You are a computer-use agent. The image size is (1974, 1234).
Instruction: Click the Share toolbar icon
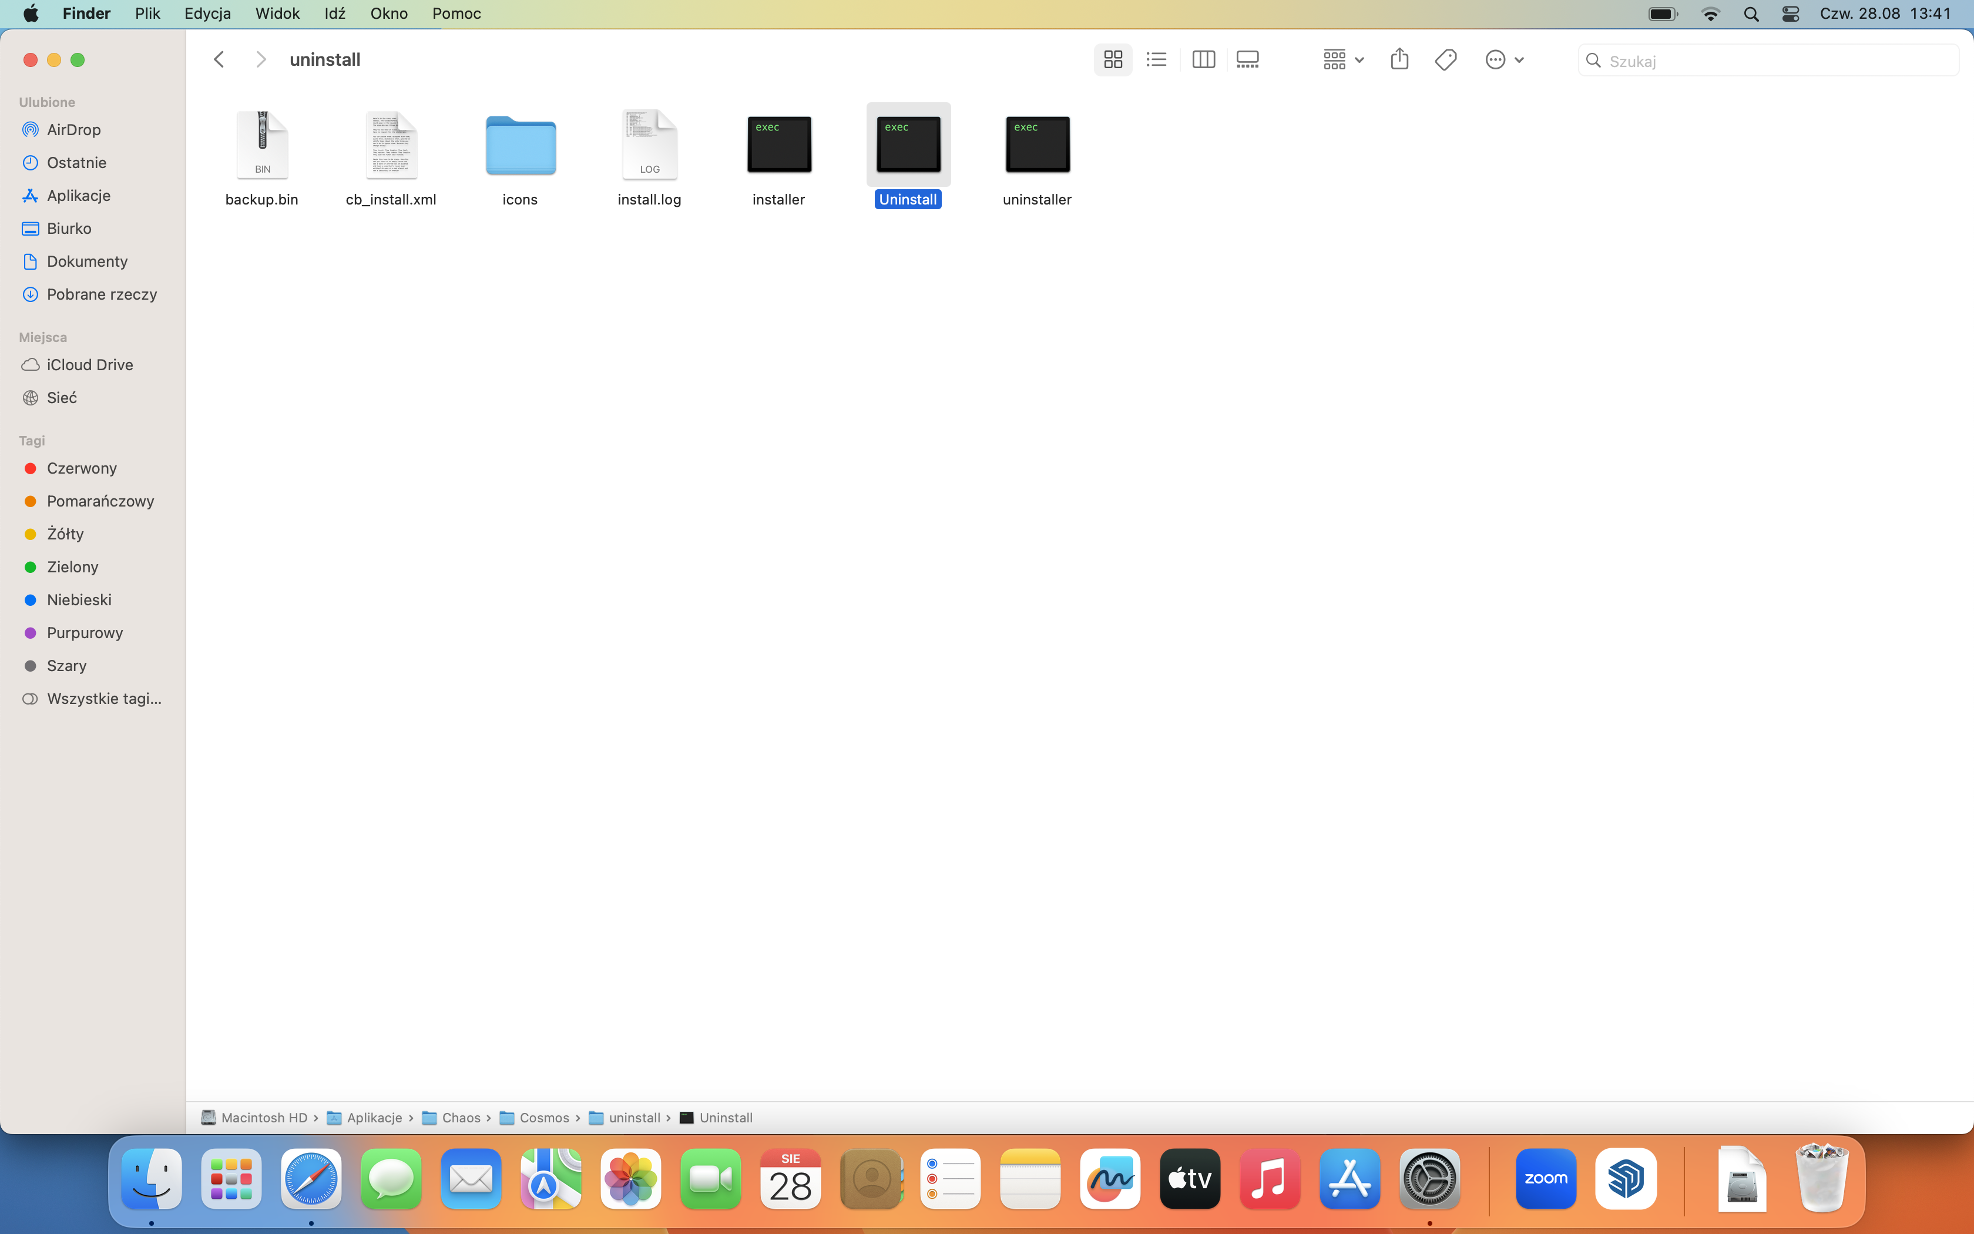[1399, 59]
